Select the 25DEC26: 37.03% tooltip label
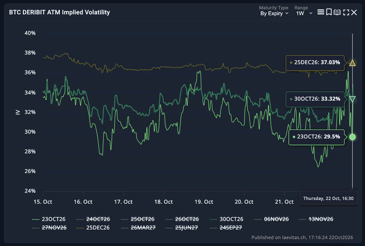The image size is (365, 246). (x=315, y=62)
